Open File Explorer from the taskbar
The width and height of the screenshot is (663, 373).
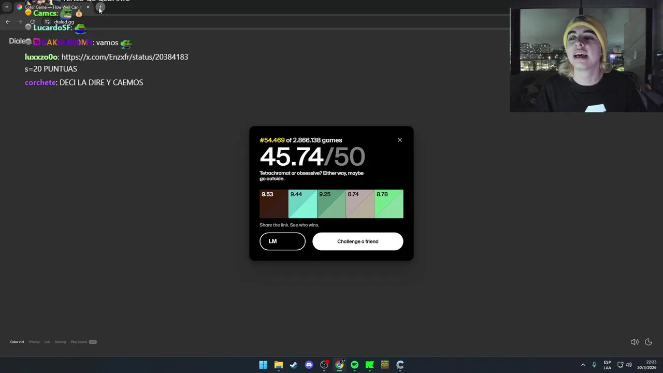(278, 365)
